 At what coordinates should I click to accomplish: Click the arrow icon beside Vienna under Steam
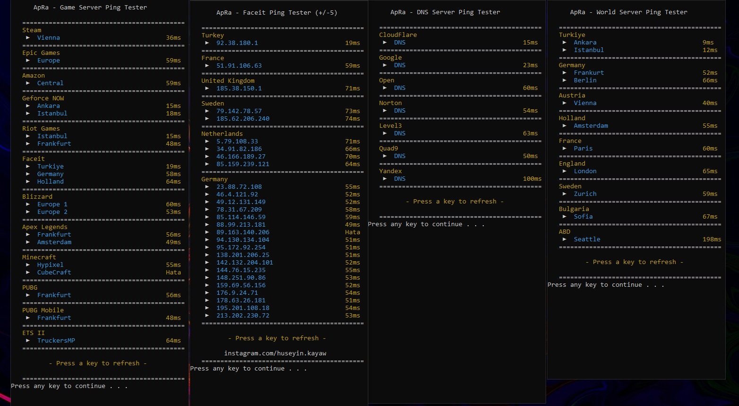click(28, 38)
